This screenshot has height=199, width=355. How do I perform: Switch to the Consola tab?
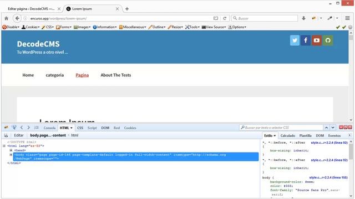coord(49,128)
